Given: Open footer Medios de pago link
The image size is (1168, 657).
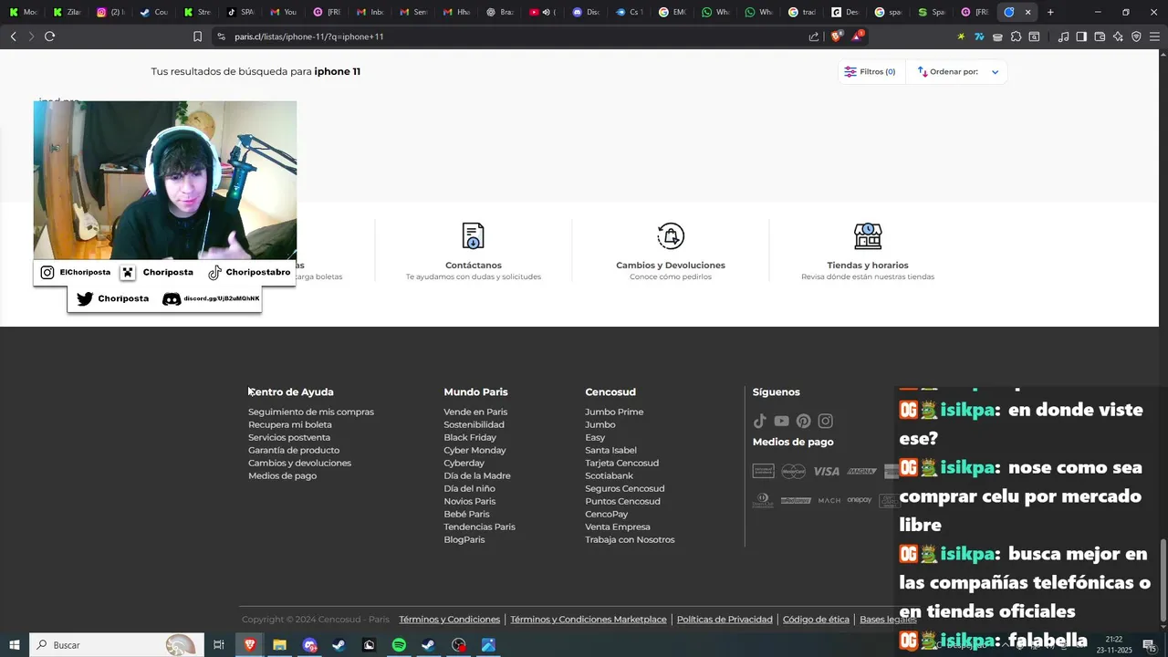Looking at the screenshot, I should pyautogui.click(x=283, y=475).
